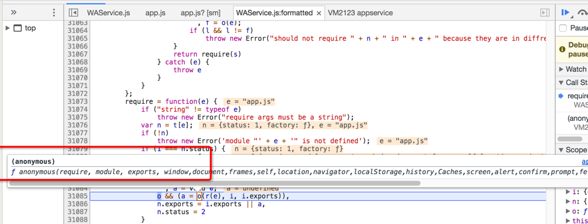
Task: Toggle the file navigator sidebar icon
Action: coord(74,13)
